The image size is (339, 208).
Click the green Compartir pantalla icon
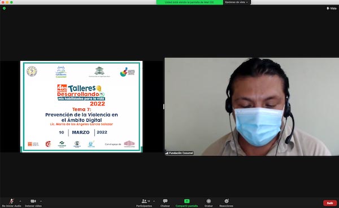point(187,201)
